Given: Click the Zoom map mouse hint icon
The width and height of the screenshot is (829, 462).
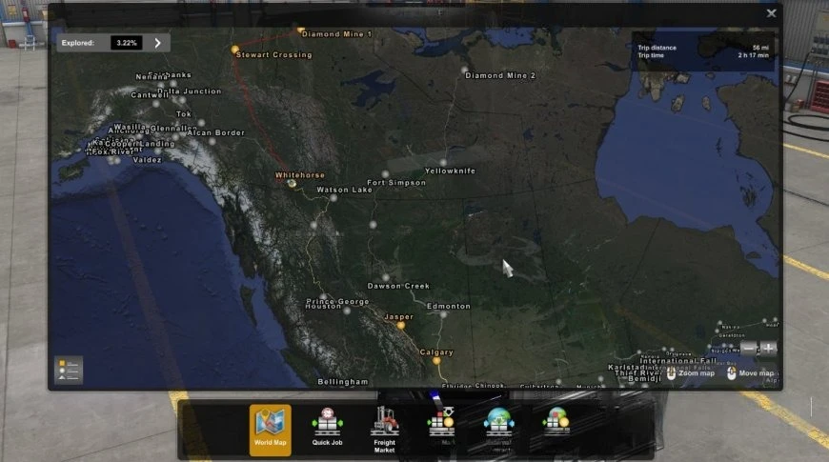Looking at the screenshot, I should 671,373.
